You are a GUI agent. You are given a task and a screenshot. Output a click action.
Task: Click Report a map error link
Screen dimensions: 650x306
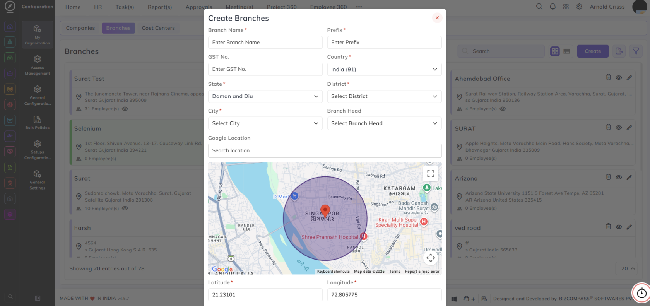(x=422, y=272)
